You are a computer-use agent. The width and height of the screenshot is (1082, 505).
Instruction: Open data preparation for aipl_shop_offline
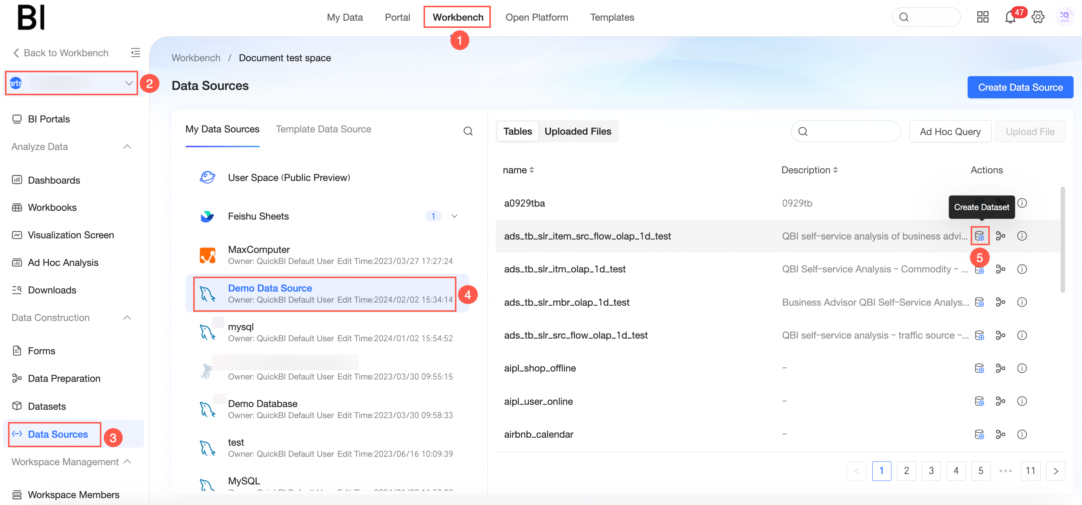1001,368
